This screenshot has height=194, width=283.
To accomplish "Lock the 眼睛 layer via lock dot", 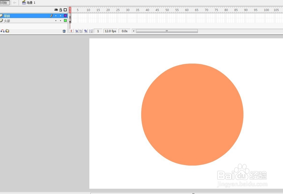I will [x=61, y=16].
